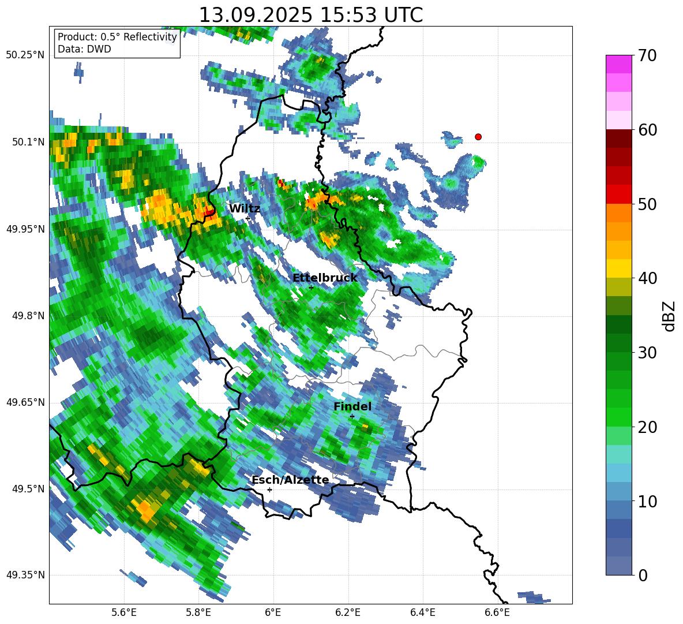Click the 50.25°N latitude label
This screenshot has height=624, width=683.
pos(25,55)
